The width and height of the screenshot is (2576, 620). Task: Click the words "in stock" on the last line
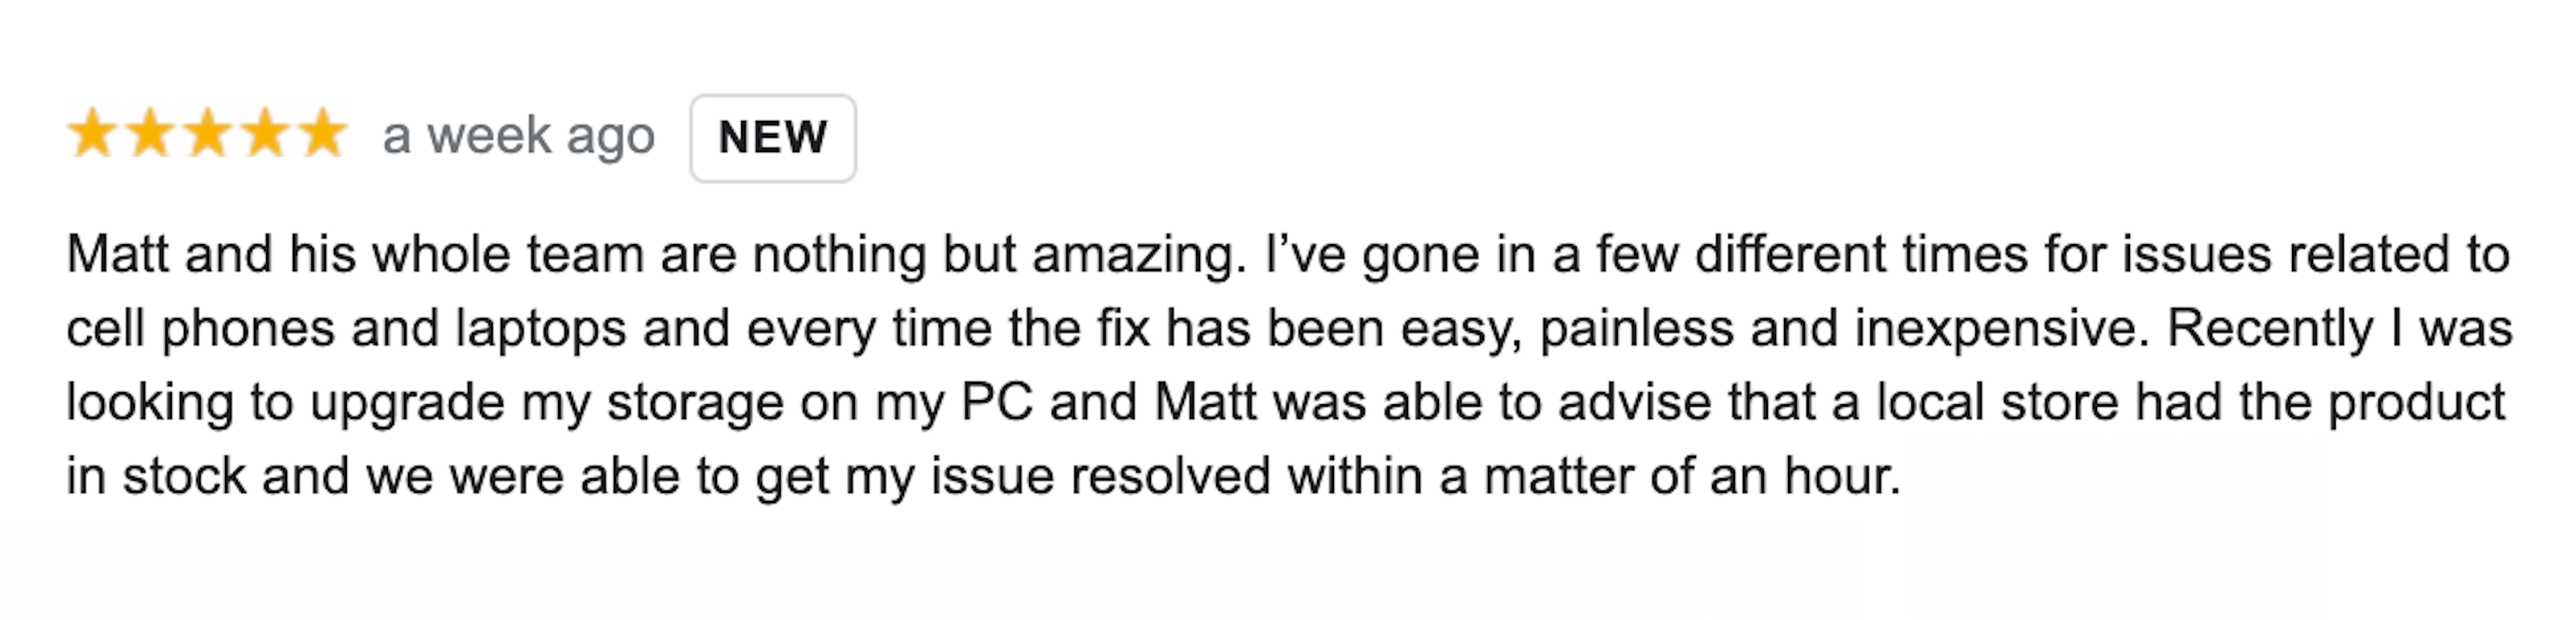point(156,476)
